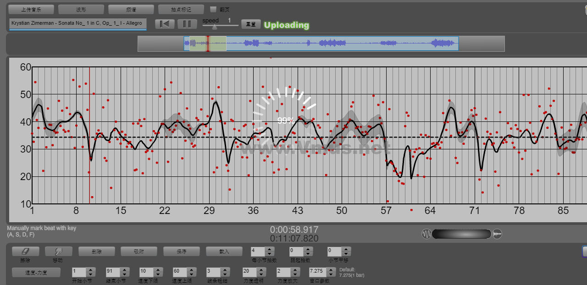This screenshot has height=285, width=587.
Task: Select the eraser (擦除) tool
Action: [25, 252]
